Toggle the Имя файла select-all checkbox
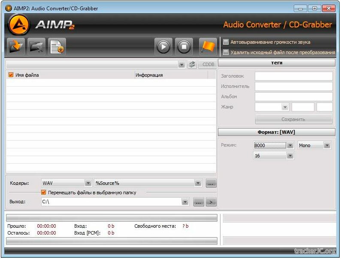 [x=11, y=75]
